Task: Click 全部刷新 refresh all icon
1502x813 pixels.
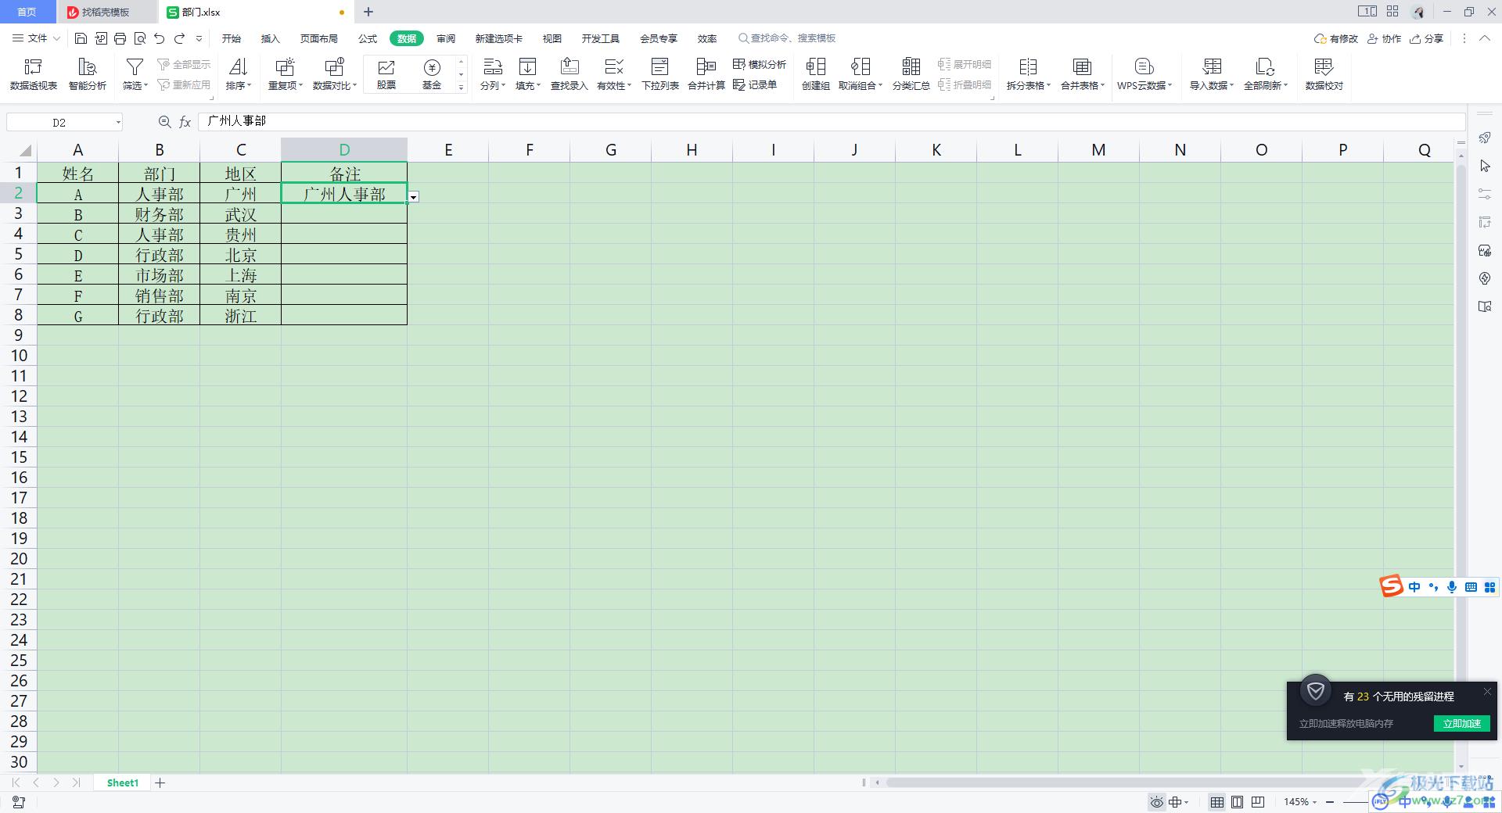Action: click(x=1265, y=67)
